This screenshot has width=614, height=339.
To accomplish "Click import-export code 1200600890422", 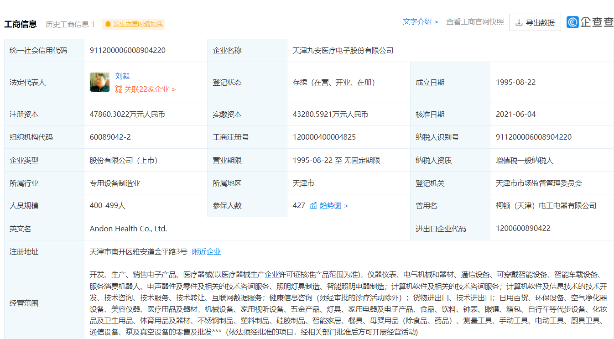I will click(x=523, y=229).
